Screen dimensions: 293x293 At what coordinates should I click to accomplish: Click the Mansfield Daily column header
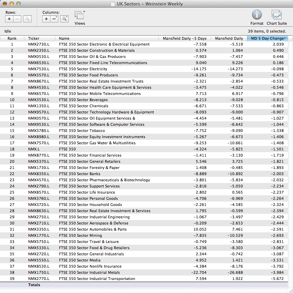click(228, 38)
